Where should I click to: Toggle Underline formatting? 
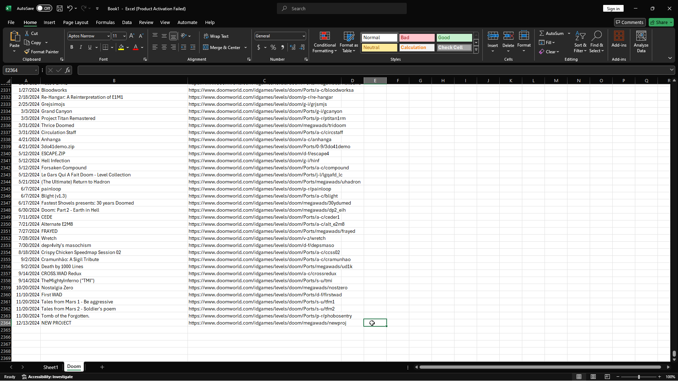[90, 47]
